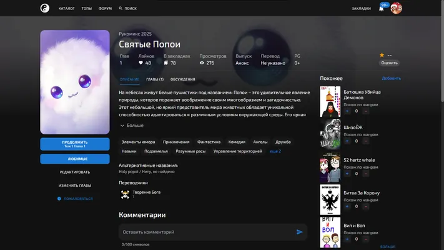Downvote Вип и Воп similarity
The width and height of the screenshot is (444, 250).
click(x=365, y=239)
